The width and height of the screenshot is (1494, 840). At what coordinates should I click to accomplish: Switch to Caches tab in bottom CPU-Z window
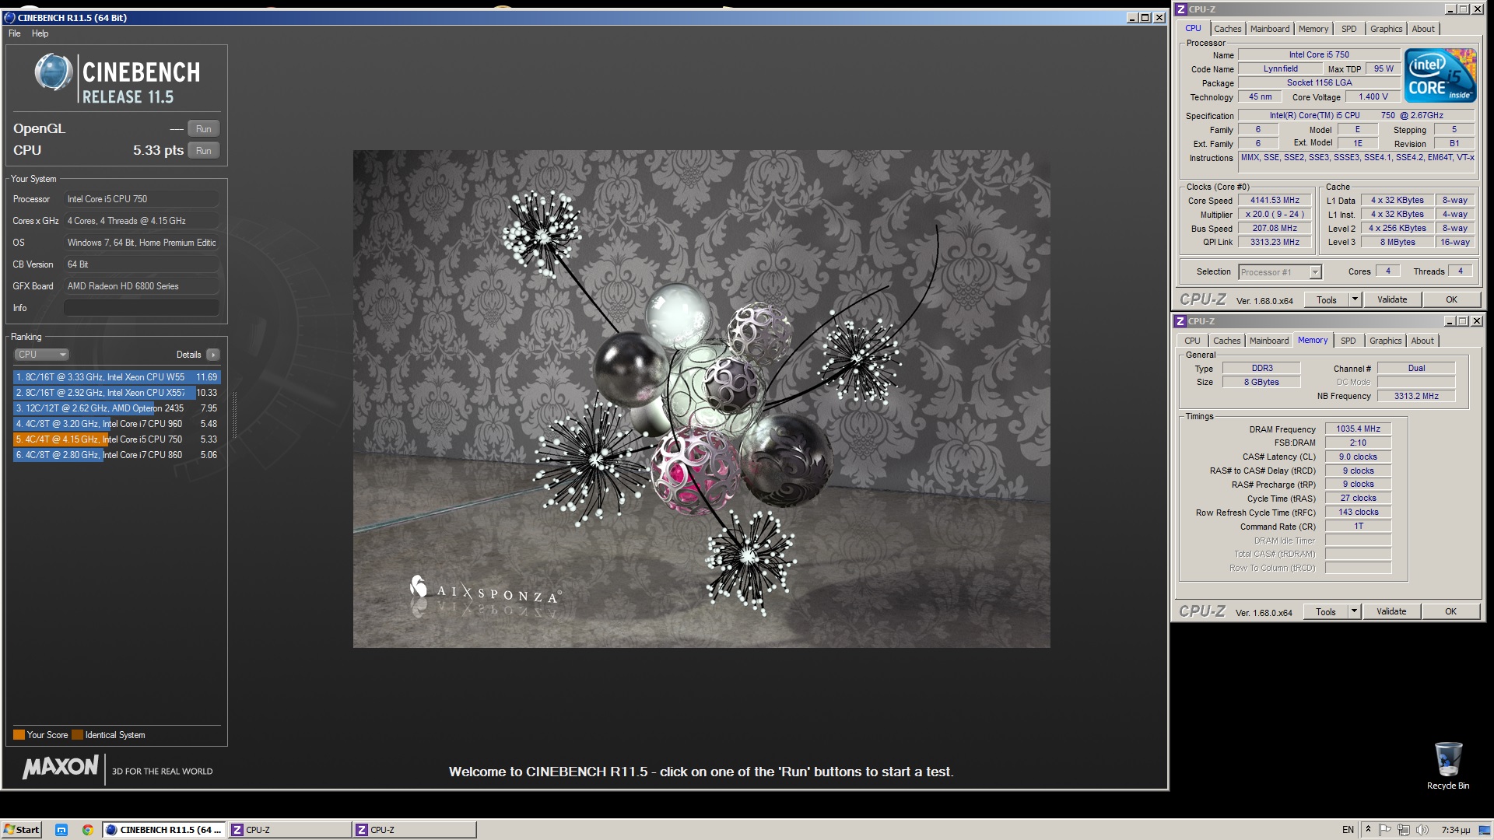click(x=1226, y=341)
